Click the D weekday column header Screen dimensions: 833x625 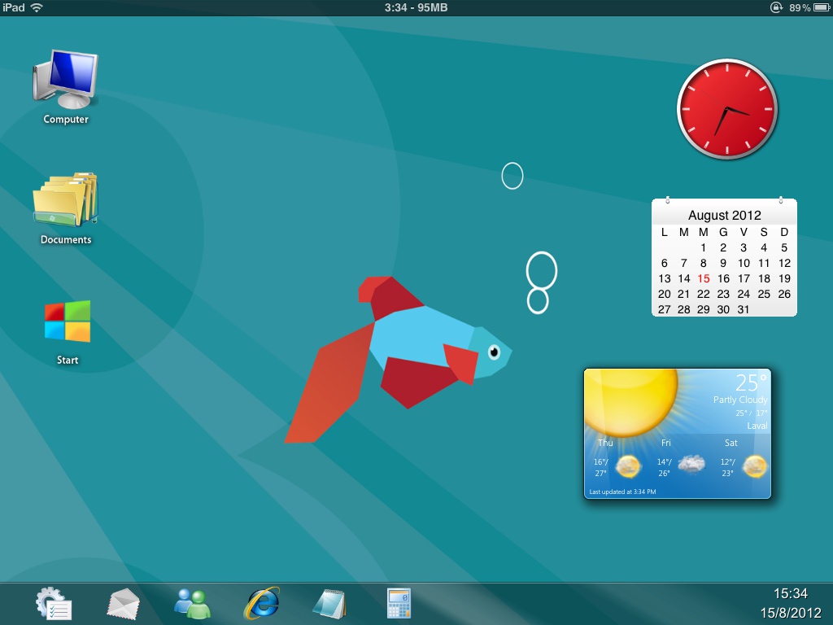(784, 232)
